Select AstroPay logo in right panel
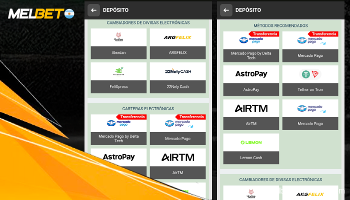 [251, 74]
